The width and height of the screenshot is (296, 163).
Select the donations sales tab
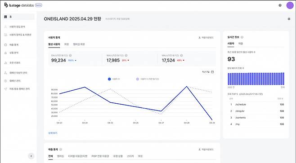coord(140,156)
